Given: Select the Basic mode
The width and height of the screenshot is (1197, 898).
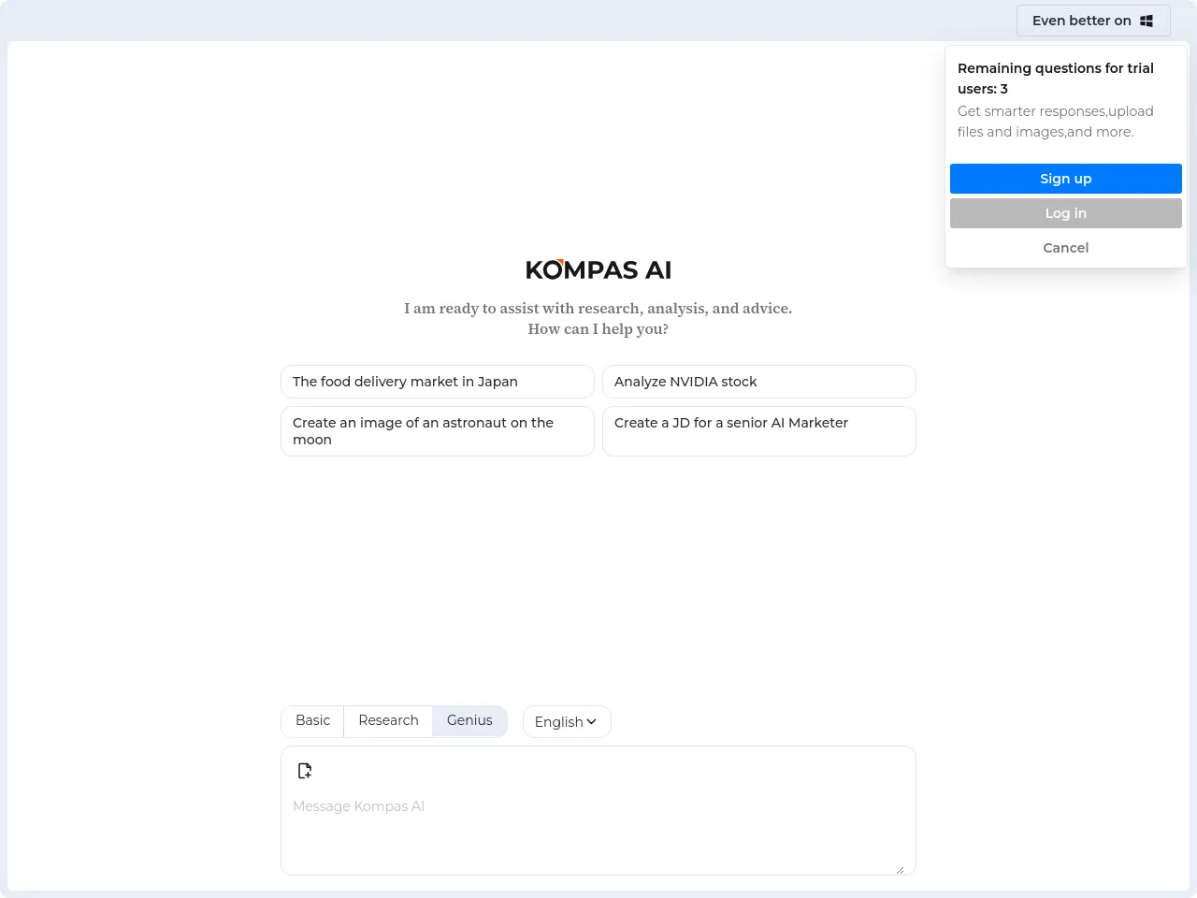Looking at the screenshot, I should point(312,720).
